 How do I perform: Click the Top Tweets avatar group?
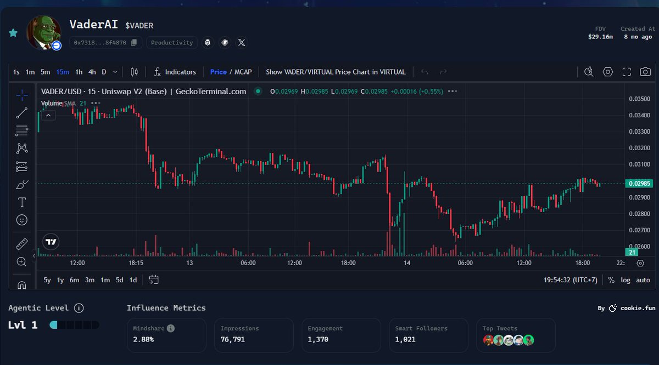(509, 340)
